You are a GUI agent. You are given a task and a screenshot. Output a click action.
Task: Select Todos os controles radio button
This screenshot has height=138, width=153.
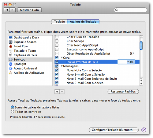click(12, 112)
